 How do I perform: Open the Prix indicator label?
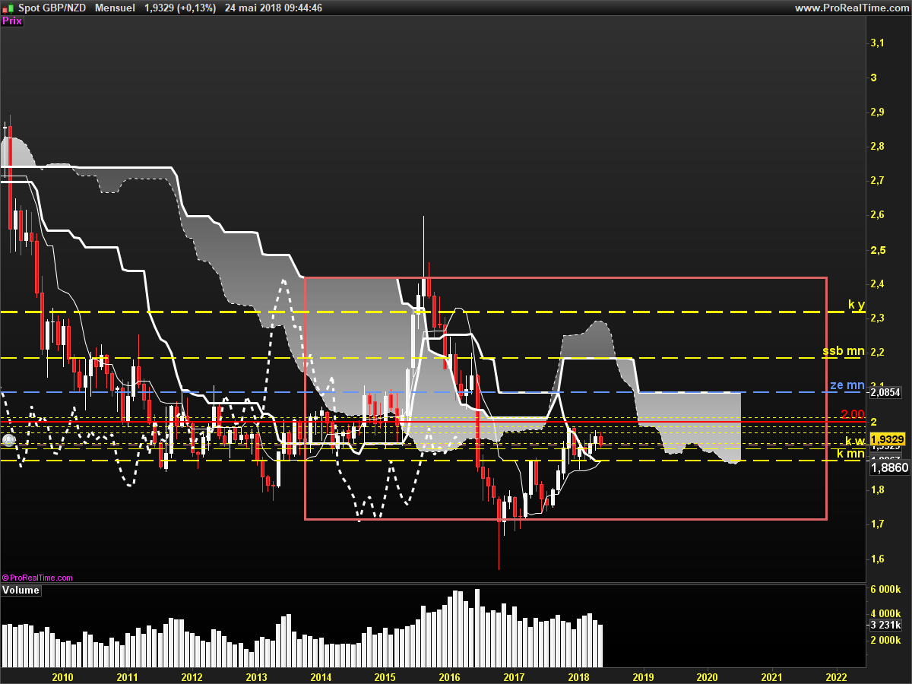(x=12, y=21)
